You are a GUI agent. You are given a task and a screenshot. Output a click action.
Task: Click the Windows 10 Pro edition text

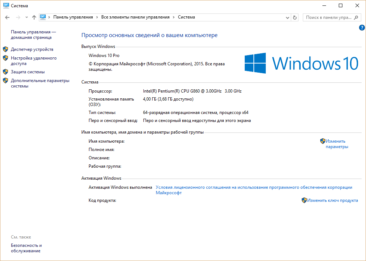[104, 55]
